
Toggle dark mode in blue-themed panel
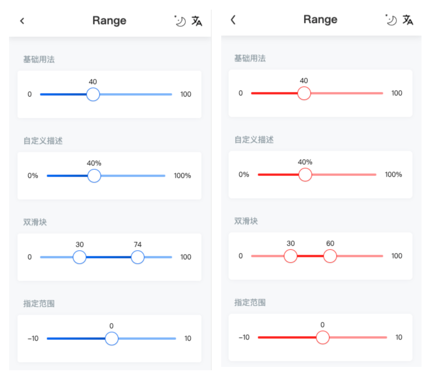[x=180, y=21]
